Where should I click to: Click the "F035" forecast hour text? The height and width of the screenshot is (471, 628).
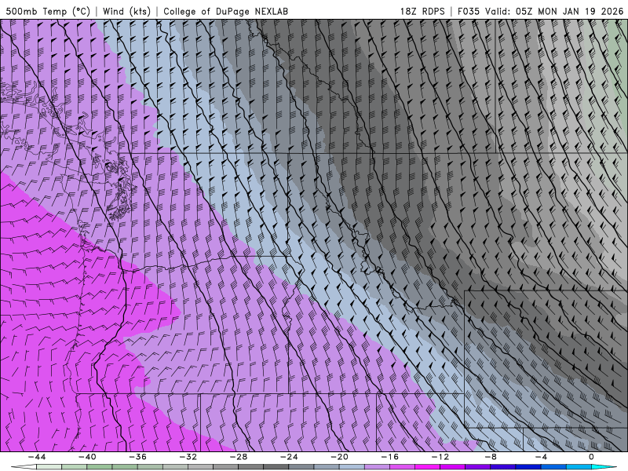[x=468, y=11]
